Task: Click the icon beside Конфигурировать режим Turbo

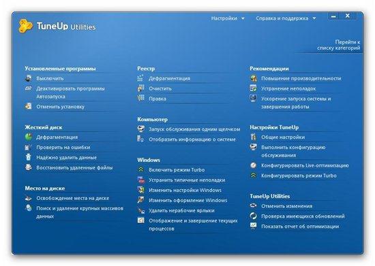Action: pos(253,176)
